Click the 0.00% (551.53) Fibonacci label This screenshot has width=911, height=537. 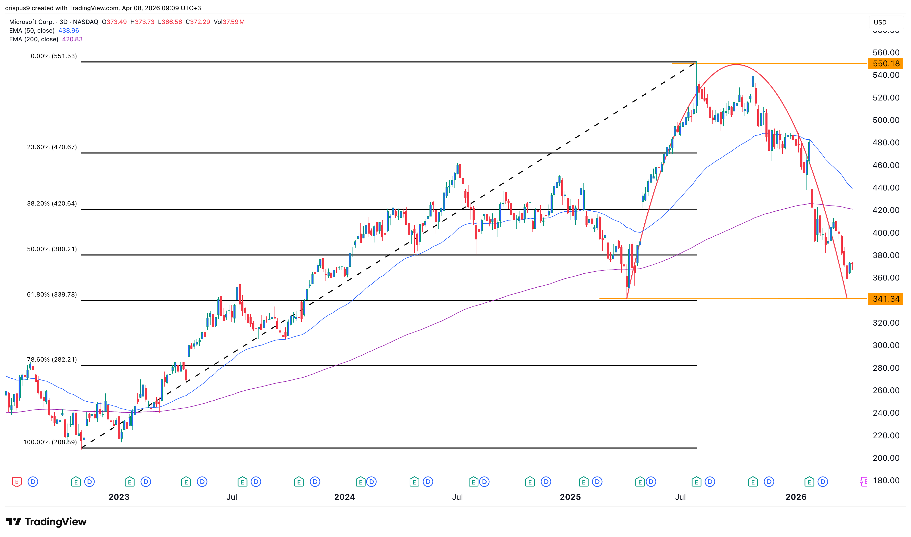(x=54, y=56)
